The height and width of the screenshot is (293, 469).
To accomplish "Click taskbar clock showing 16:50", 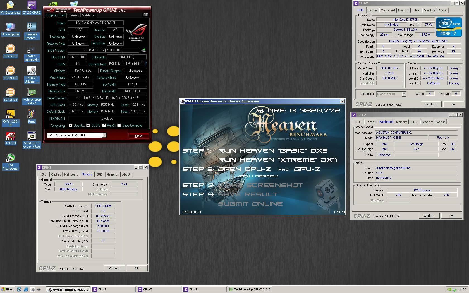I will (x=462, y=289).
